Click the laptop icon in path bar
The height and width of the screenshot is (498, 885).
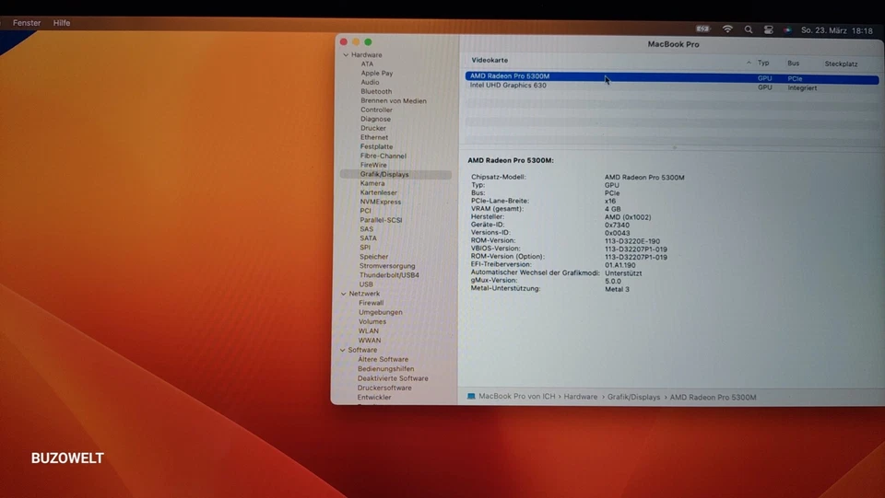click(x=471, y=396)
